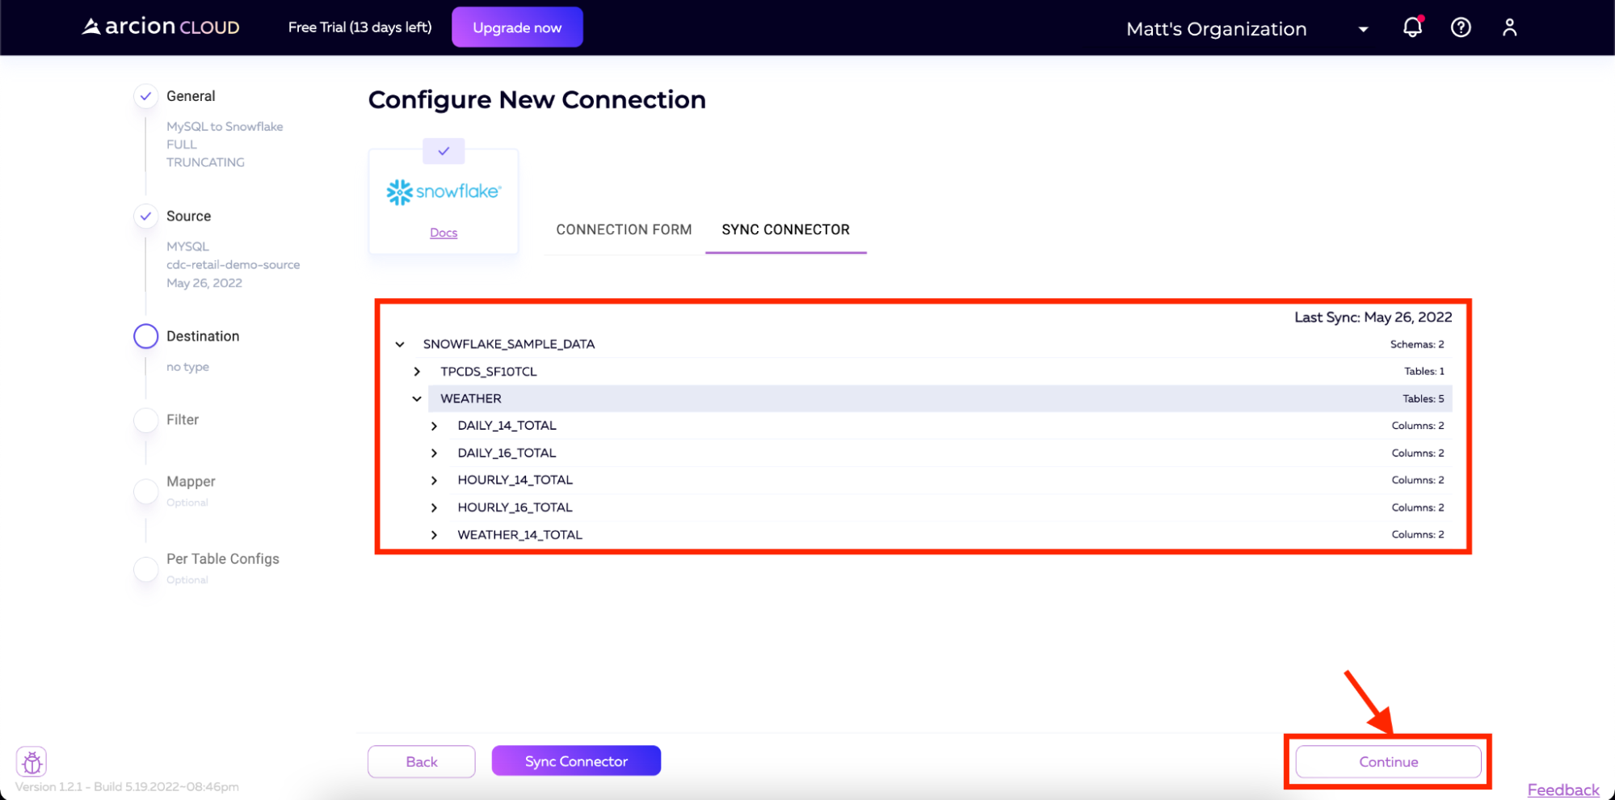Click the Schemas: 2 count
This screenshot has height=800, width=1615.
tap(1417, 344)
